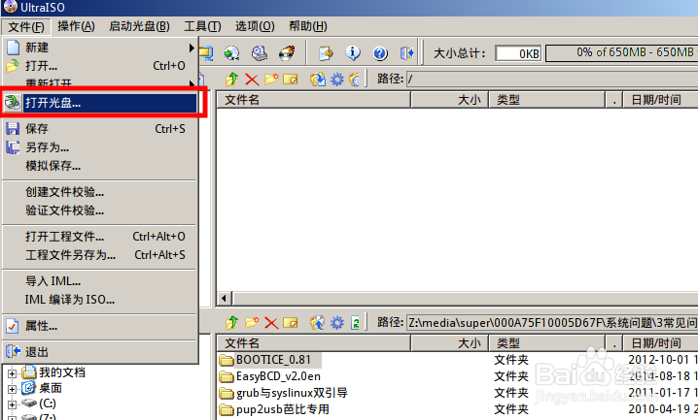Screen dimensions: 698x420
Task: Click the red X delete icon in lower pane
Action: coord(271,322)
